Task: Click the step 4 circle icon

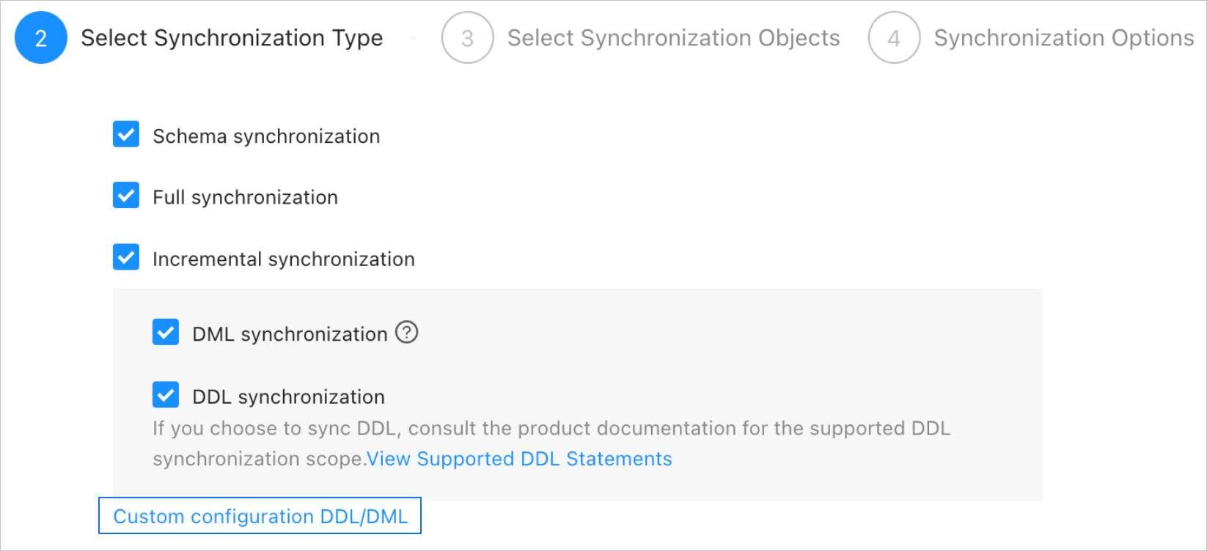Action: [894, 38]
